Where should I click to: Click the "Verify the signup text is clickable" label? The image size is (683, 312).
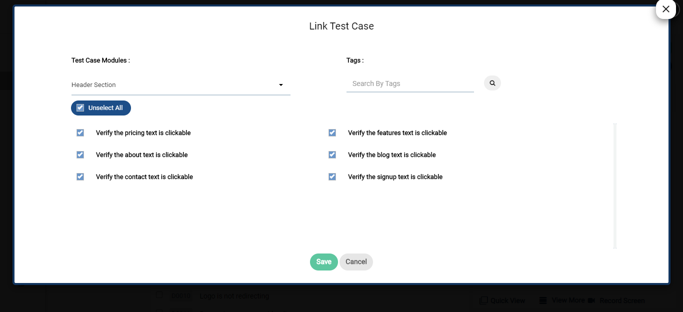point(395,177)
